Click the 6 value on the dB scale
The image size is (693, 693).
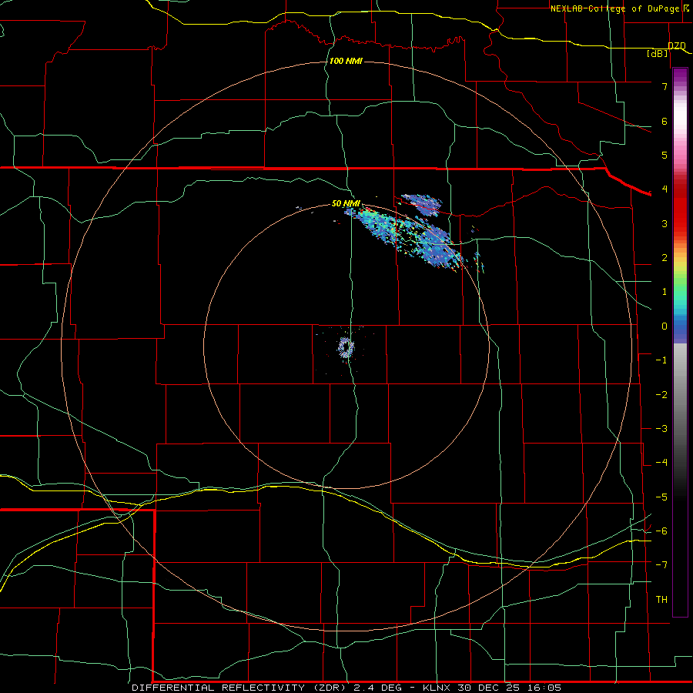pos(665,121)
